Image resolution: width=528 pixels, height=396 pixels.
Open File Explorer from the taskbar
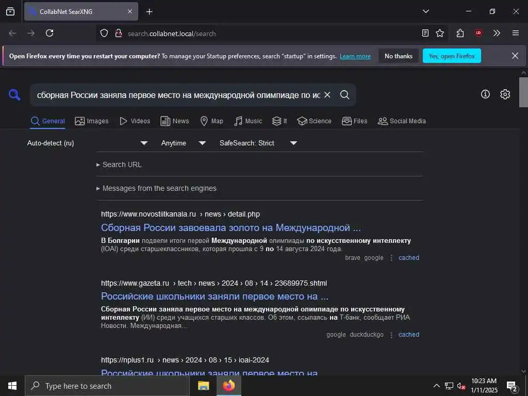203,386
